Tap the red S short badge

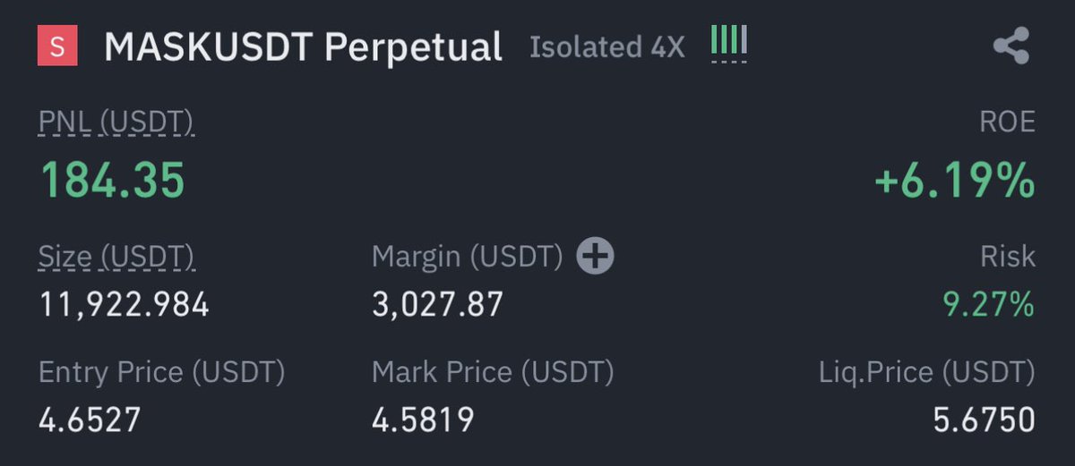tap(57, 47)
